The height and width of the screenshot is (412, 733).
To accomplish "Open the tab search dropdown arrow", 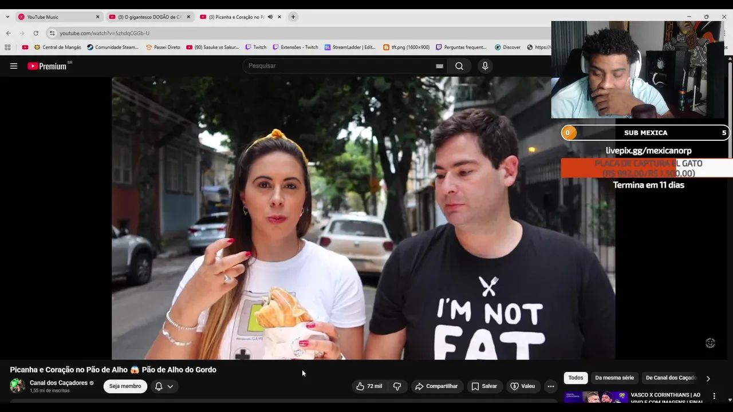I will tap(7, 17).
